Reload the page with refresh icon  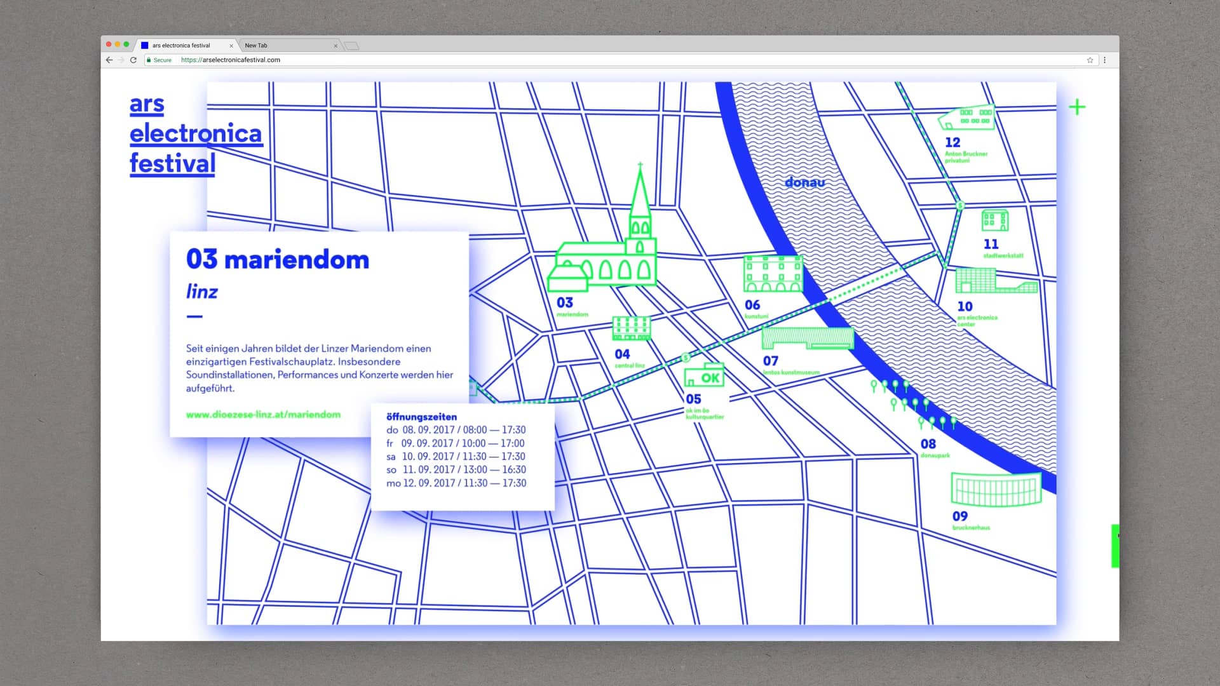(133, 60)
